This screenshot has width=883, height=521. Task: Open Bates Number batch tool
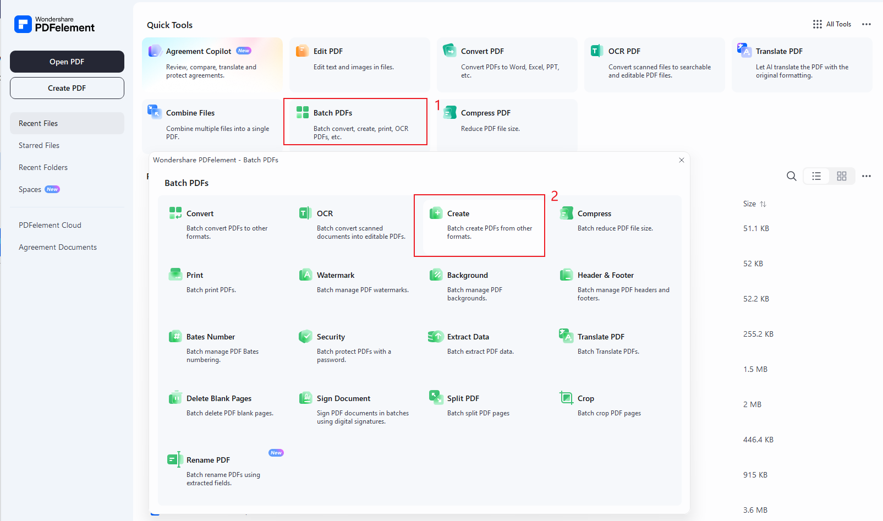pos(223,349)
